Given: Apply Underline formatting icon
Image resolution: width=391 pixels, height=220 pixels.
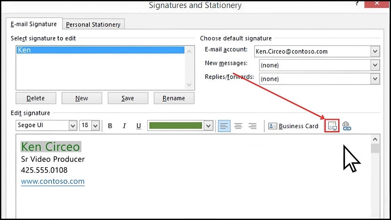Looking at the screenshot, I should pyautogui.click(x=139, y=126).
